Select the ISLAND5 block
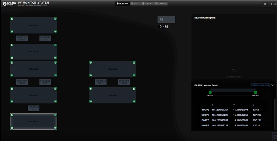This screenshot has height=141, width=277. pos(34,69)
